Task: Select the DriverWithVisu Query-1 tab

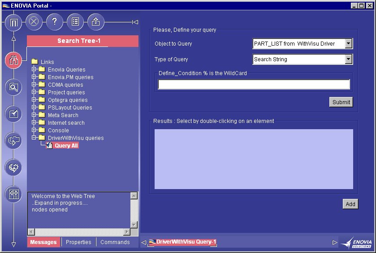Action: point(183,242)
